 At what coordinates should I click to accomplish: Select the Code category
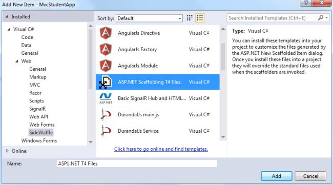(27, 37)
